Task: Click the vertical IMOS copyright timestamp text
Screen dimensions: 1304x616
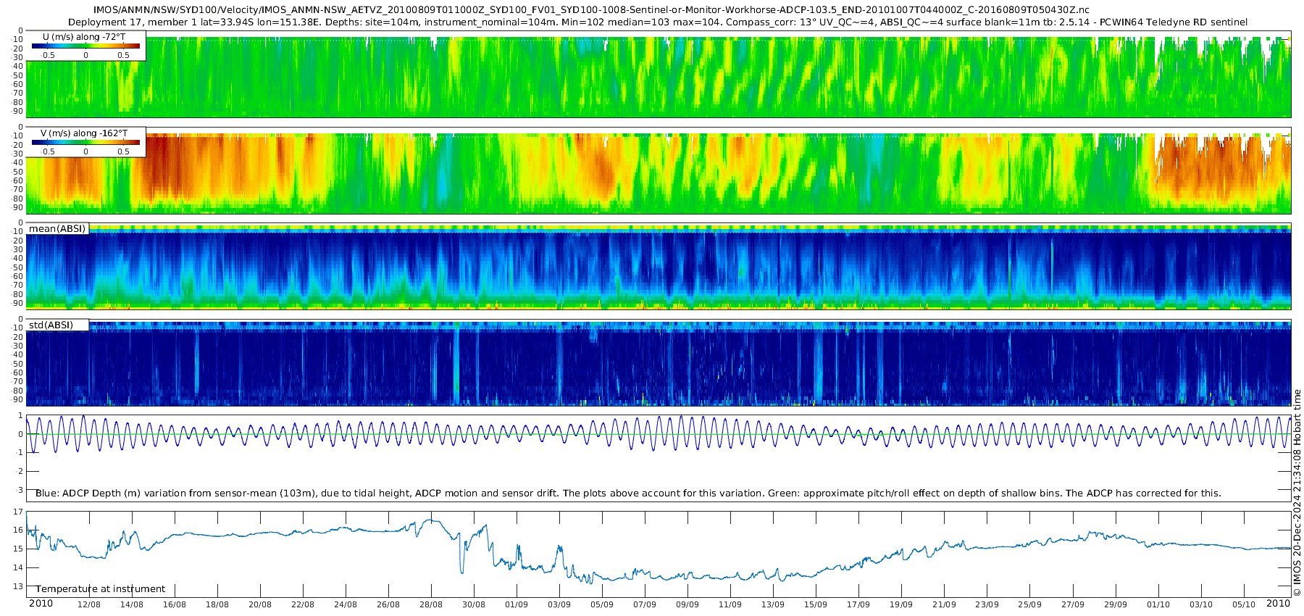Action: tap(1297, 493)
